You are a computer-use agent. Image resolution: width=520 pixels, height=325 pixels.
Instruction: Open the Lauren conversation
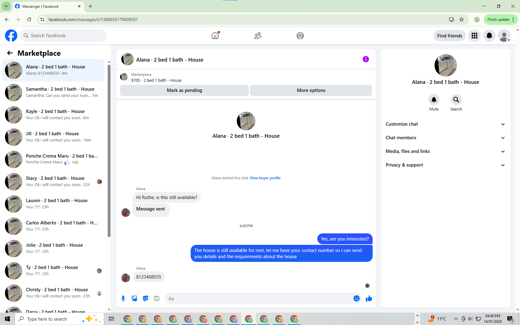click(x=54, y=204)
